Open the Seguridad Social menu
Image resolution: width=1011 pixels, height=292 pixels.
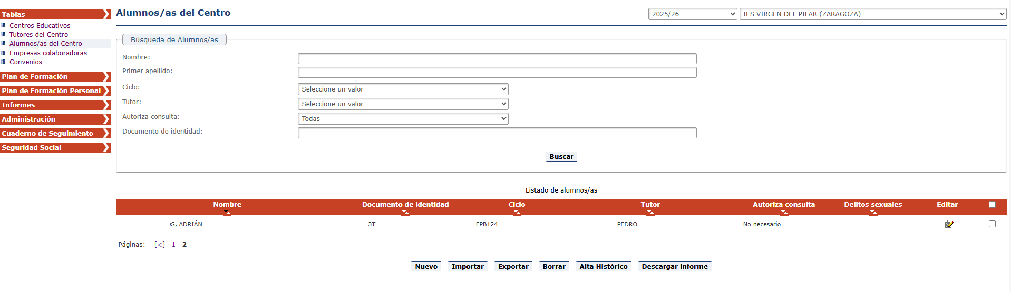pos(55,148)
